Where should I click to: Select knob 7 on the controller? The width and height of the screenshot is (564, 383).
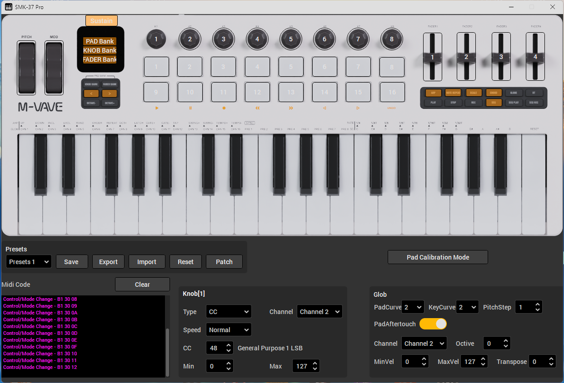coord(358,39)
